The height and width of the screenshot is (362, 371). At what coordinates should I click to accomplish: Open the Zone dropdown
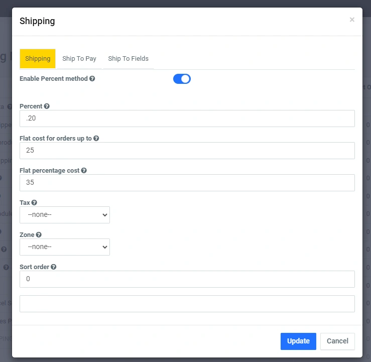tap(65, 247)
